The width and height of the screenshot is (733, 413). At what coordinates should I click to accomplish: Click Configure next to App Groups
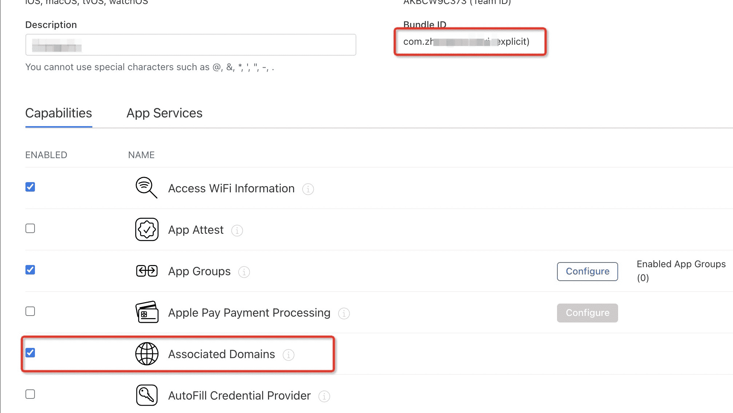(587, 271)
